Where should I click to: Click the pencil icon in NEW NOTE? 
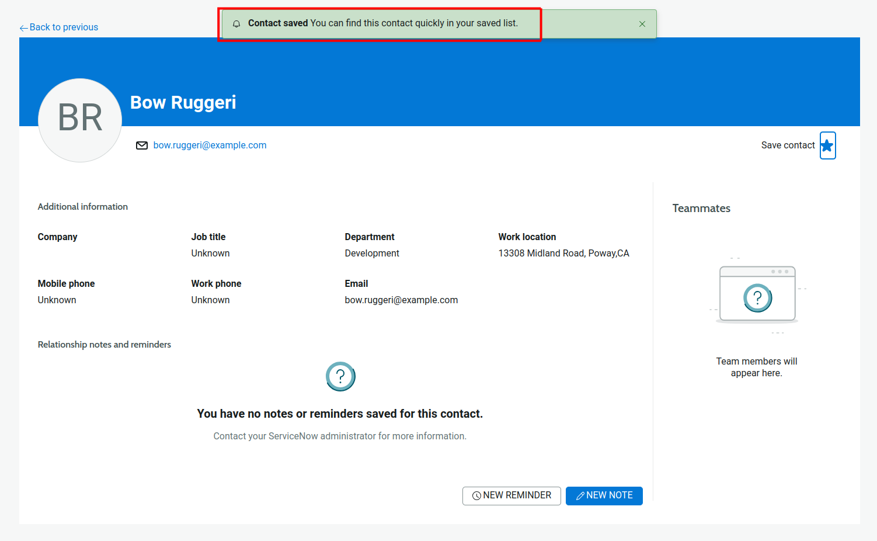[x=580, y=496]
